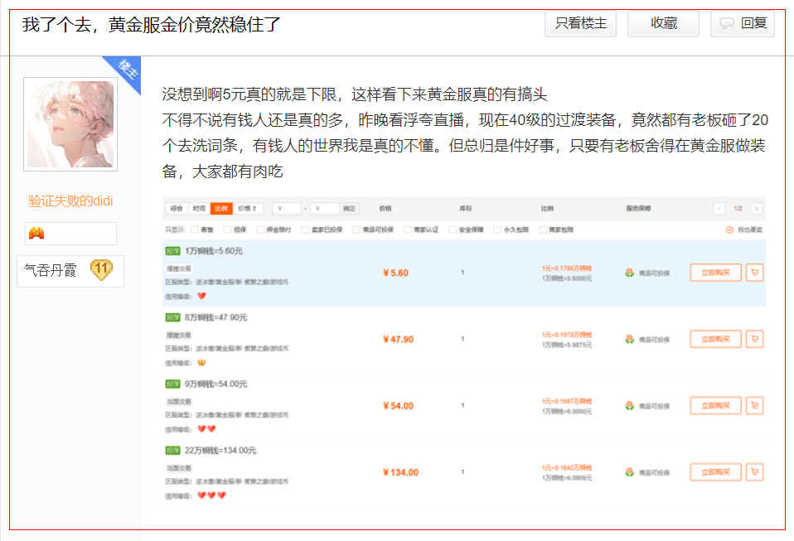Sort listings by 综合

click(x=177, y=209)
